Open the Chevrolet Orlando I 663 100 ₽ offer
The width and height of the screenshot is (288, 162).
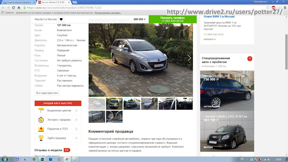click(227, 131)
